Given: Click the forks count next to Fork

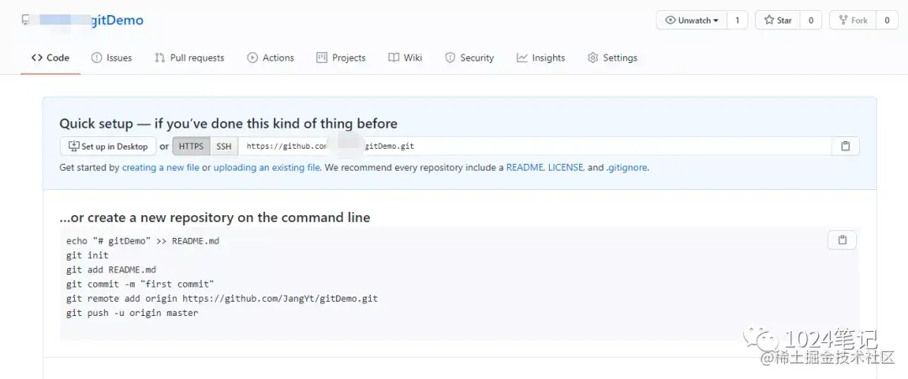Looking at the screenshot, I should pos(887,20).
